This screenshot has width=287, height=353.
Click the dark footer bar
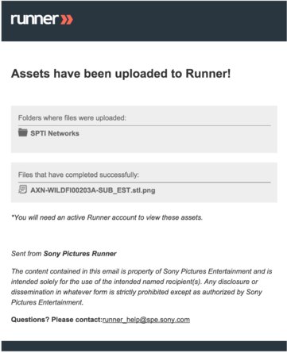(144, 346)
